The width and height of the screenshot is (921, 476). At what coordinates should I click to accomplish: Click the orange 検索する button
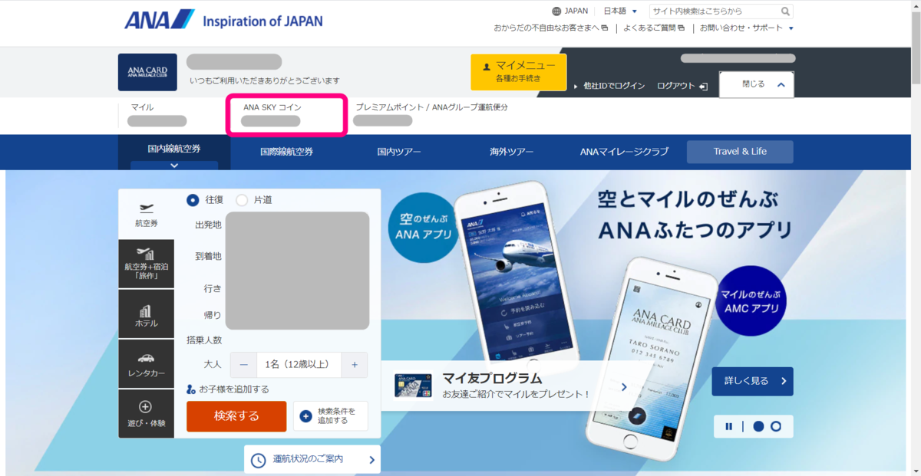coord(236,416)
